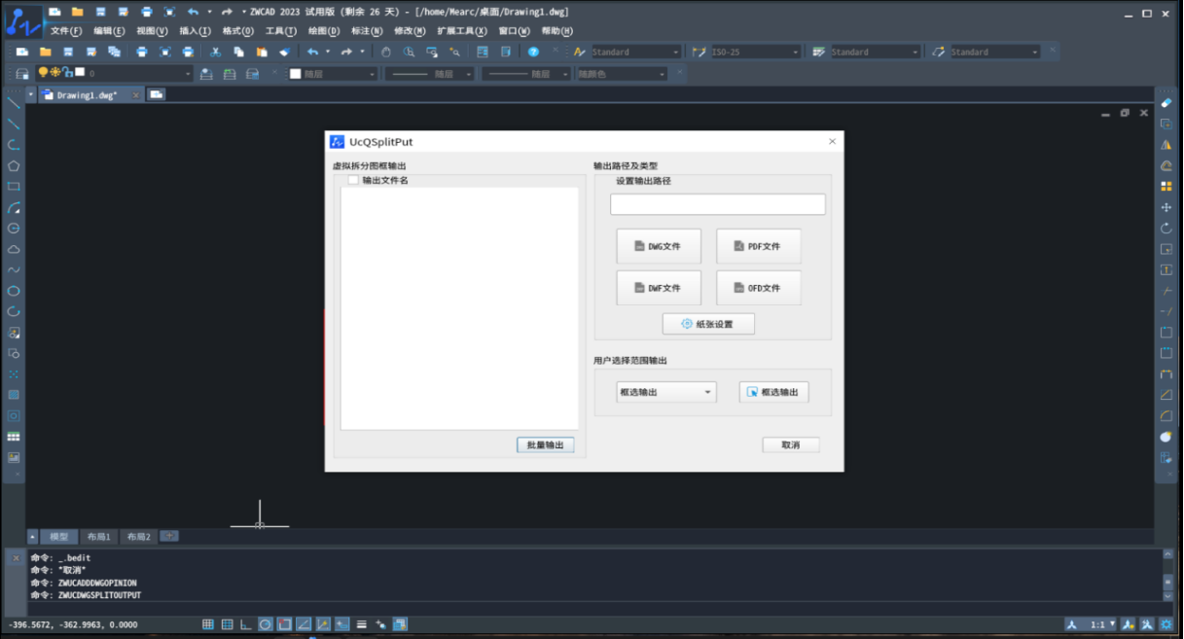The image size is (1184, 639).
Task: Click the 设置输出路径 path input field
Action: [x=717, y=204]
